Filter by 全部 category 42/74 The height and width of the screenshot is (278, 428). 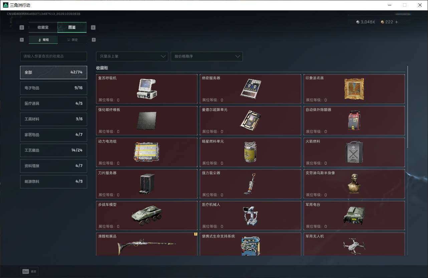click(53, 72)
